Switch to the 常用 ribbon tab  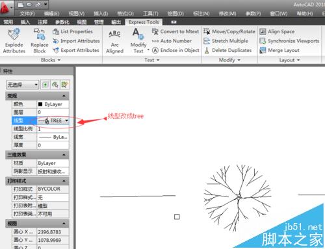[8, 22]
